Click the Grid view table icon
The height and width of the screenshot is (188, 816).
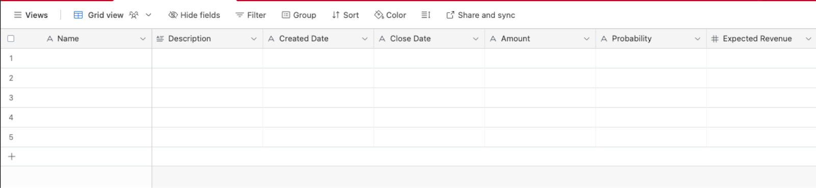pos(78,15)
